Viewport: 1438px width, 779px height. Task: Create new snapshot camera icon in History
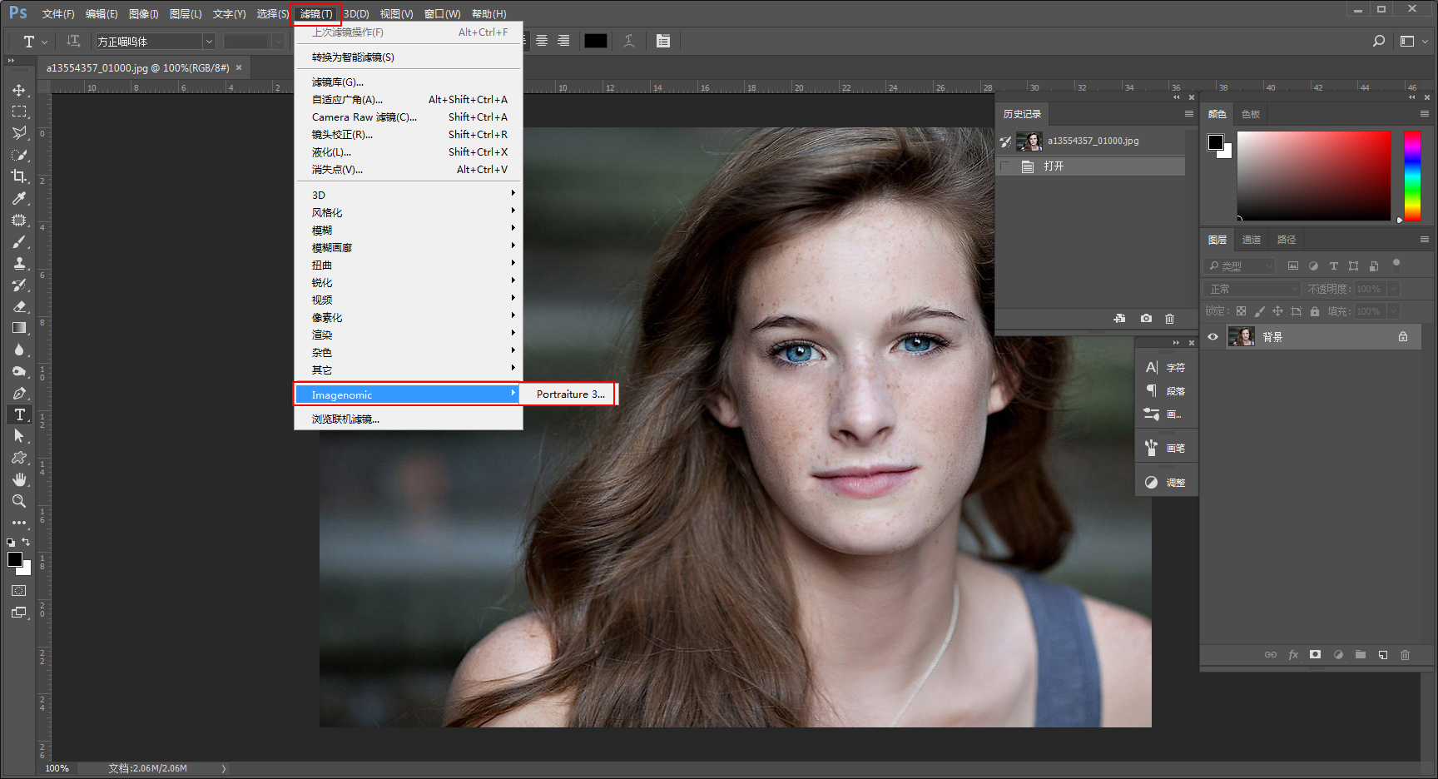point(1146,319)
